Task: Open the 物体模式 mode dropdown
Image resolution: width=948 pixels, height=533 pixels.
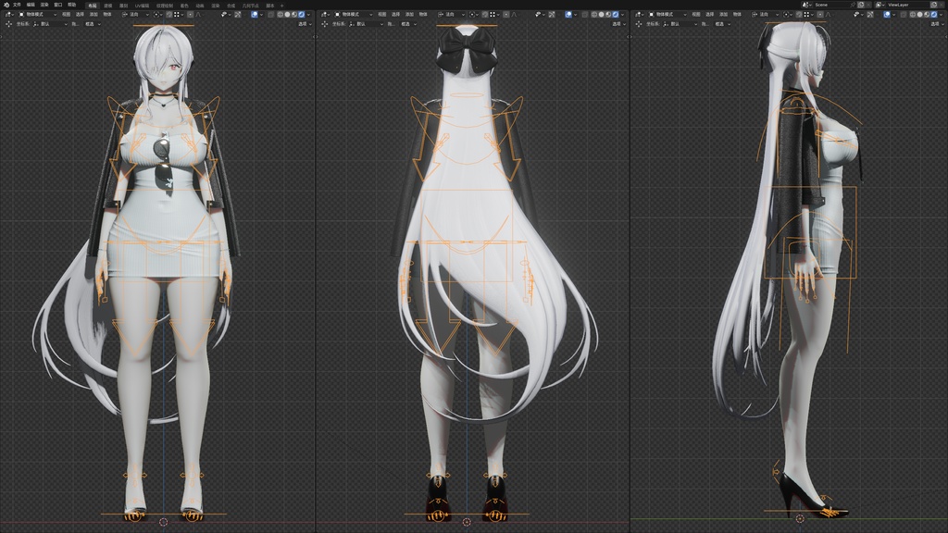Action: click(x=37, y=15)
